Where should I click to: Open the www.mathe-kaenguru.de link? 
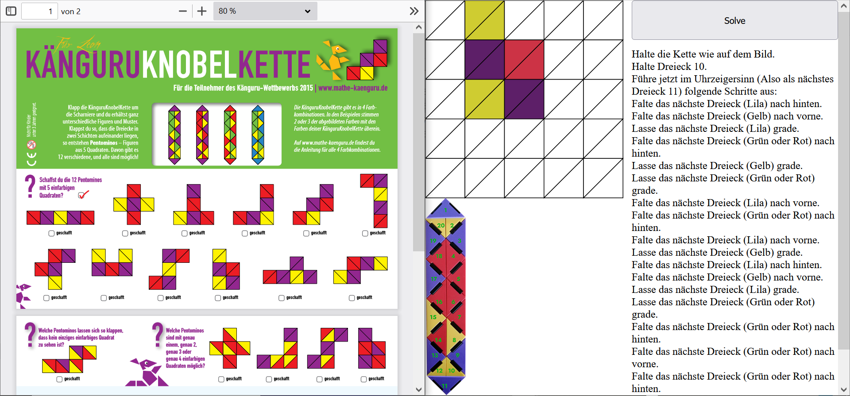pyautogui.click(x=352, y=88)
